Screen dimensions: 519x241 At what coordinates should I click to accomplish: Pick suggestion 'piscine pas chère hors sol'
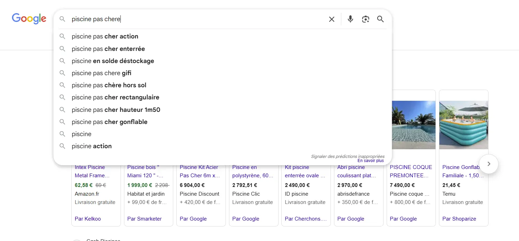(x=109, y=85)
